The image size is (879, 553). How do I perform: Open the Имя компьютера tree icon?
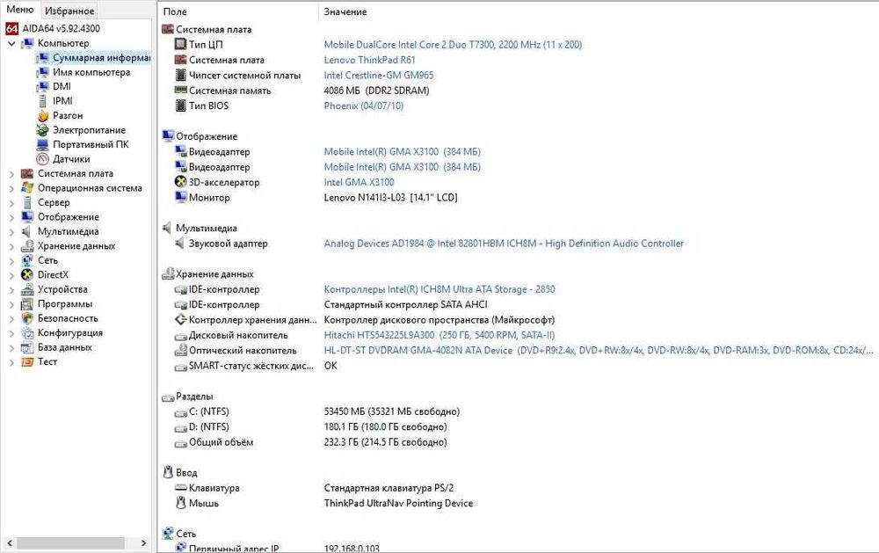[42, 72]
